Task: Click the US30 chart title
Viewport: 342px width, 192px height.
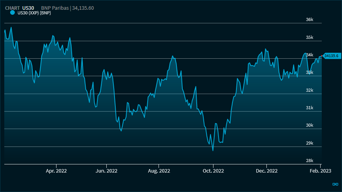Action: click(x=28, y=8)
